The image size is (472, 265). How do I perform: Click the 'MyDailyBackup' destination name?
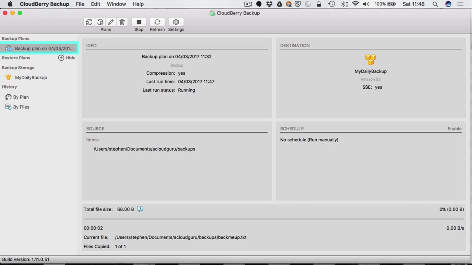371,71
